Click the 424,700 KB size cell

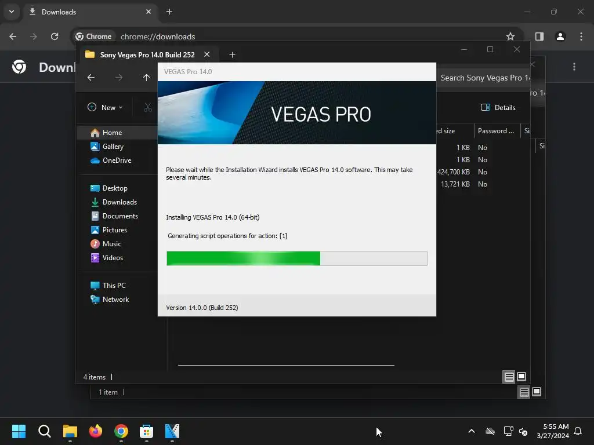tap(453, 172)
